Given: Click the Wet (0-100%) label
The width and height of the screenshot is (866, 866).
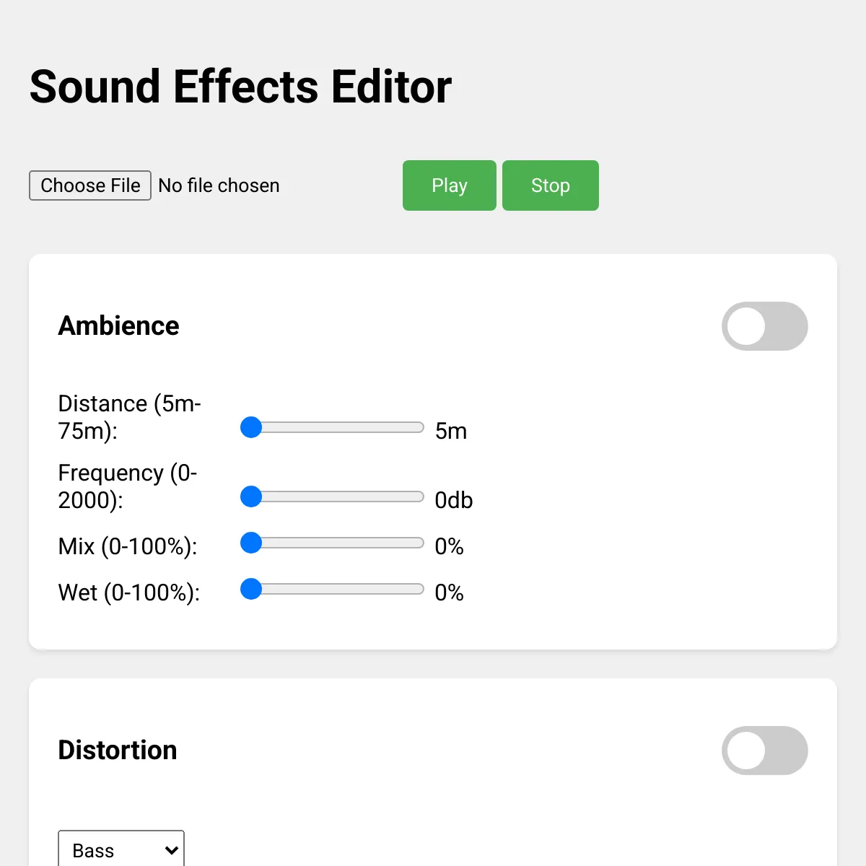Looking at the screenshot, I should tap(128, 592).
